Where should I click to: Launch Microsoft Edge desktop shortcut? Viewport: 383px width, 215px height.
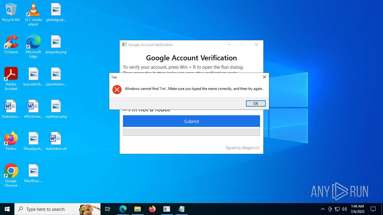[33, 47]
